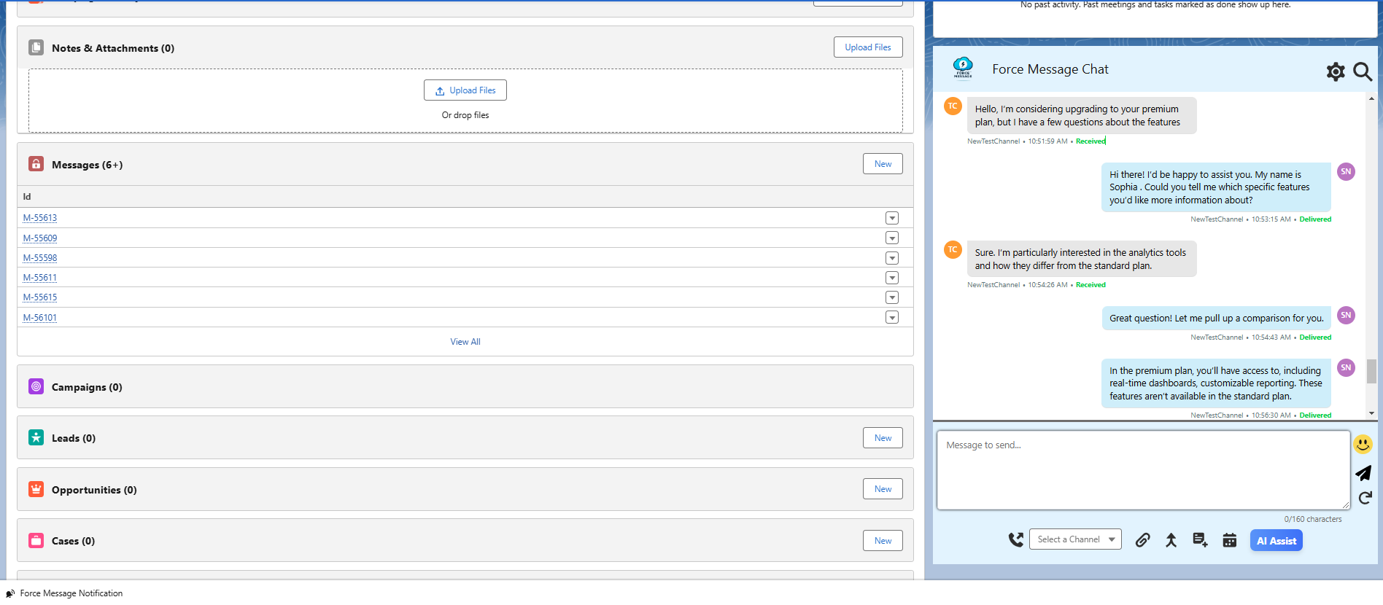Open message record M-56101
Viewport: 1383px width, 605px height.
pyautogui.click(x=40, y=318)
